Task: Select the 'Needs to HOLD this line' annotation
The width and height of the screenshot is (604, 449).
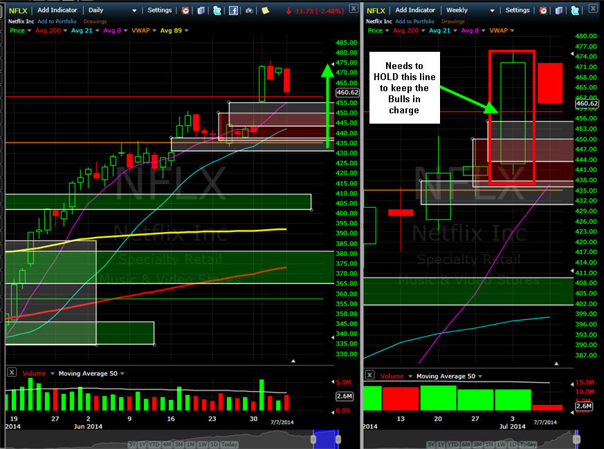Action: point(405,88)
